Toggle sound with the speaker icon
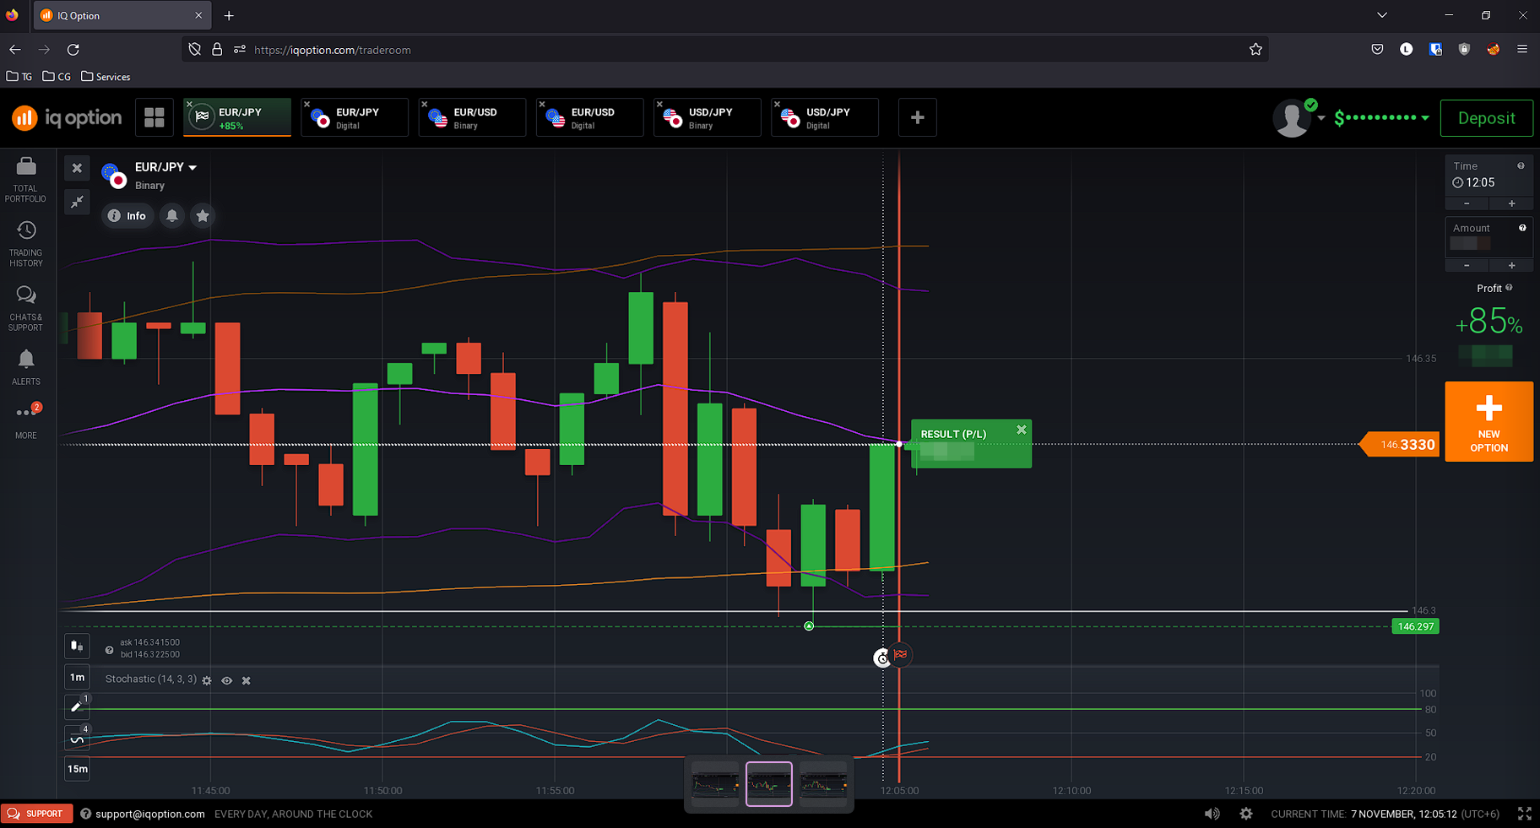 coord(1212,814)
